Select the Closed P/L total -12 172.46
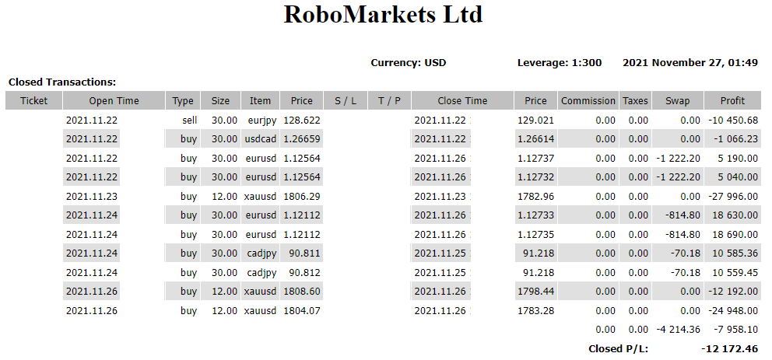 tap(729, 348)
